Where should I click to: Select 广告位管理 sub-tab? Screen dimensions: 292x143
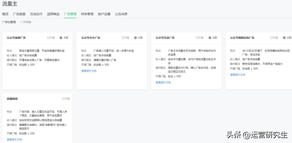click(x=9, y=22)
